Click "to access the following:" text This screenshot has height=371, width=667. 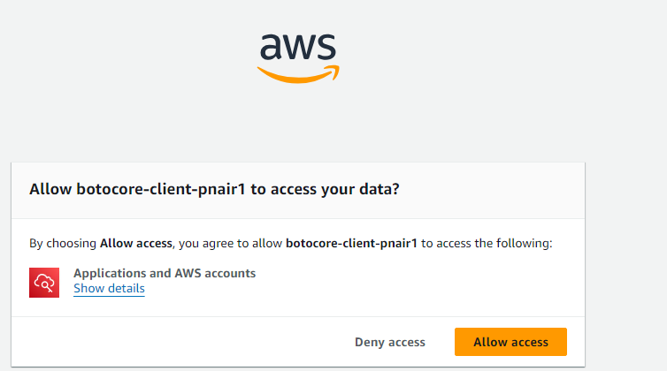(487, 242)
